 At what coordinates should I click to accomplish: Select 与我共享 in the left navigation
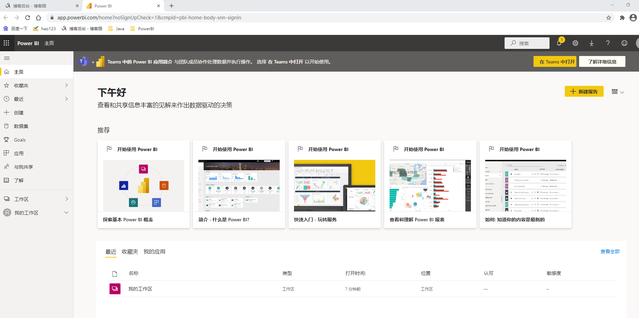pyautogui.click(x=37, y=167)
